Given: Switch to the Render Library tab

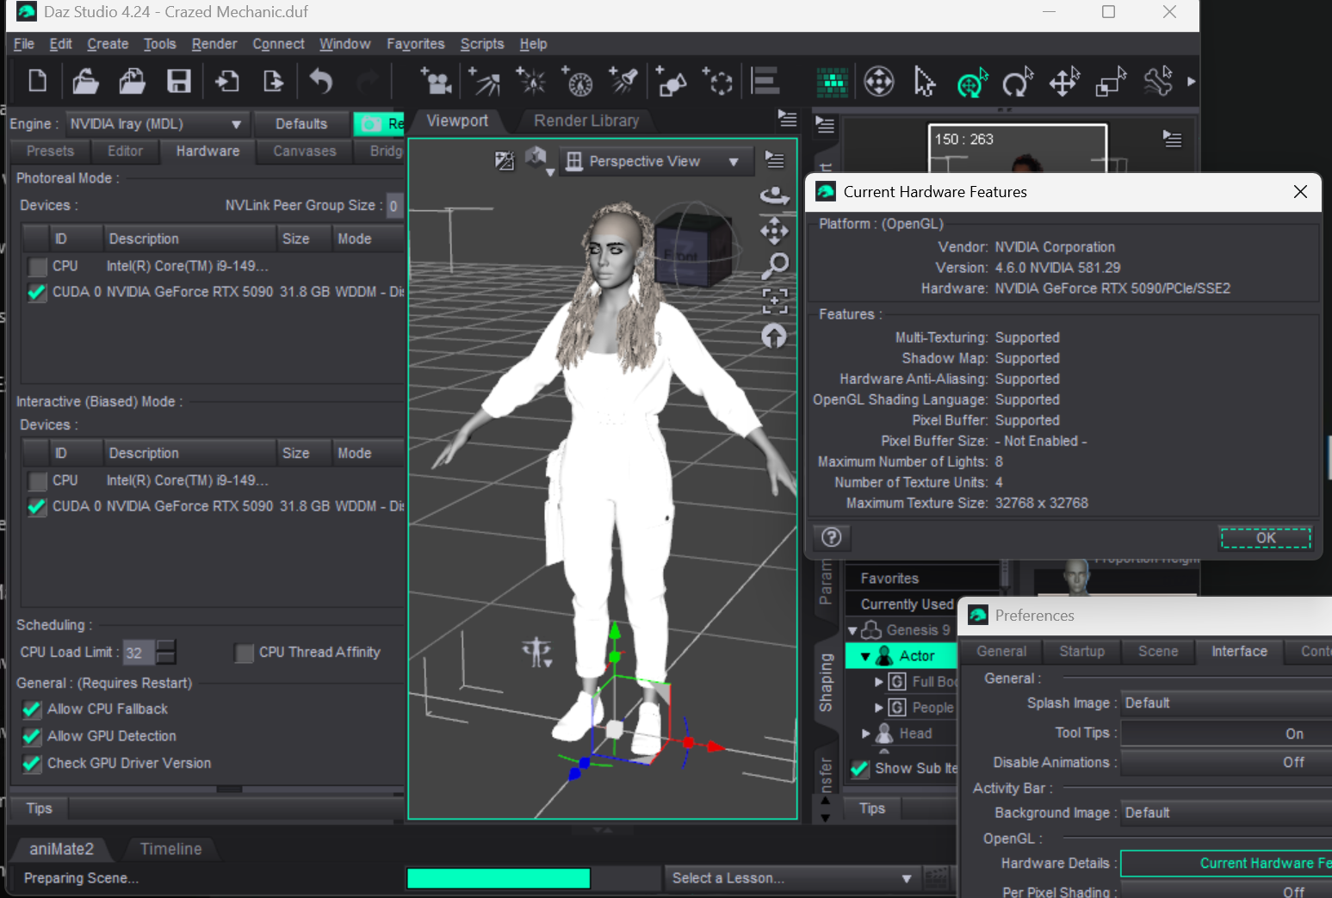Looking at the screenshot, I should pyautogui.click(x=586, y=121).
